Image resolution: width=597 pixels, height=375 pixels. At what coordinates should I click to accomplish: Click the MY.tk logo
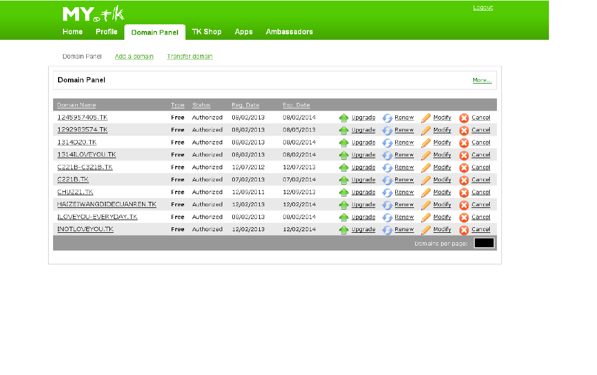pos(93,14)
